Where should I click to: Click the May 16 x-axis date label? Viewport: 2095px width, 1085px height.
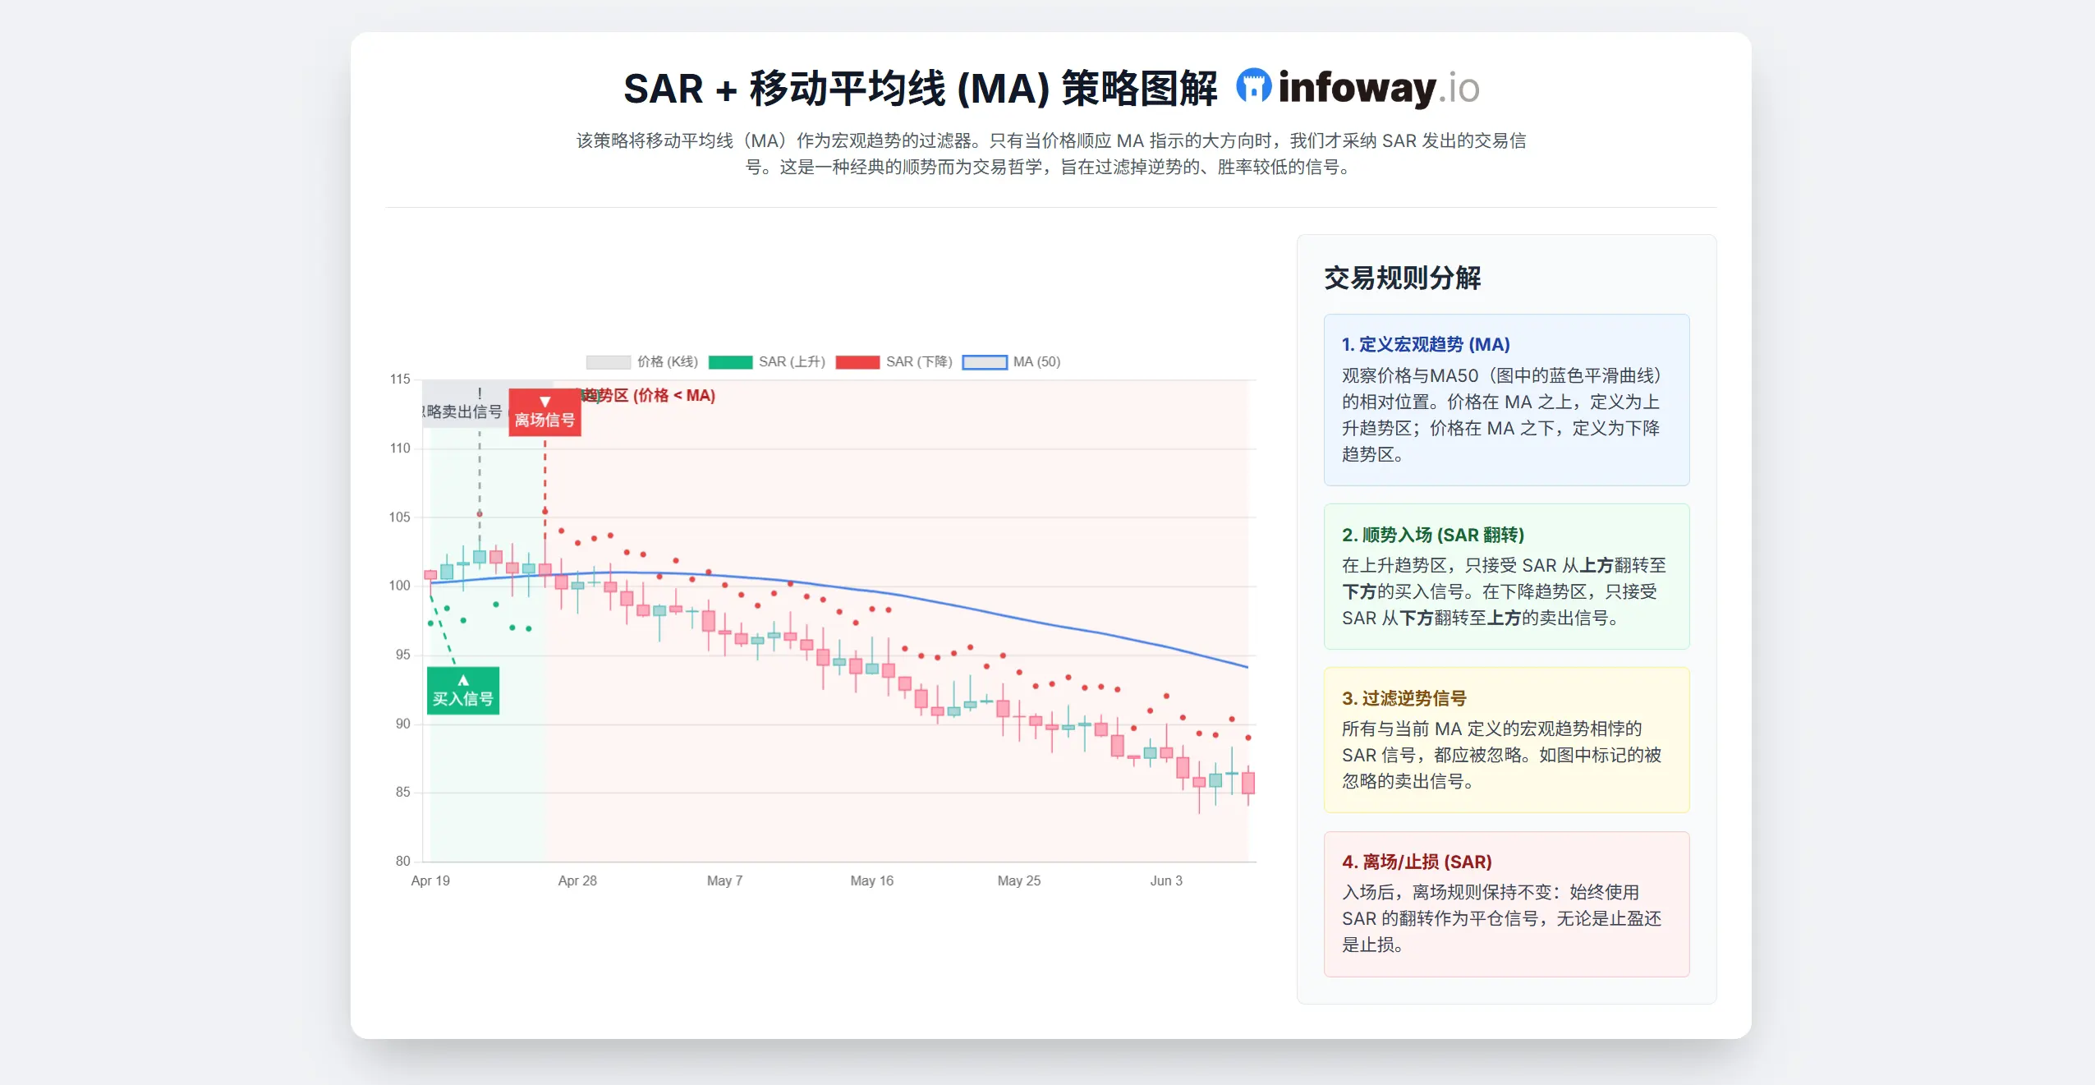[x=871, y=880]
